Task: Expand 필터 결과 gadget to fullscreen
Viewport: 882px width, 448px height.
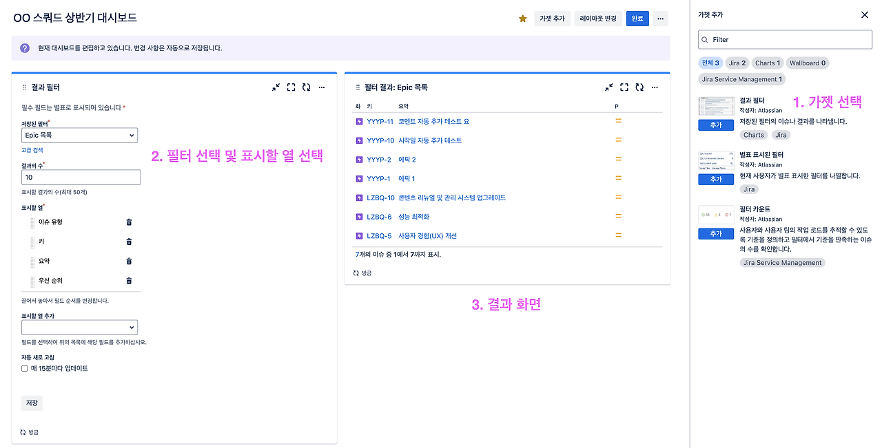Action: pyautogui.click(x=624, y=87)
